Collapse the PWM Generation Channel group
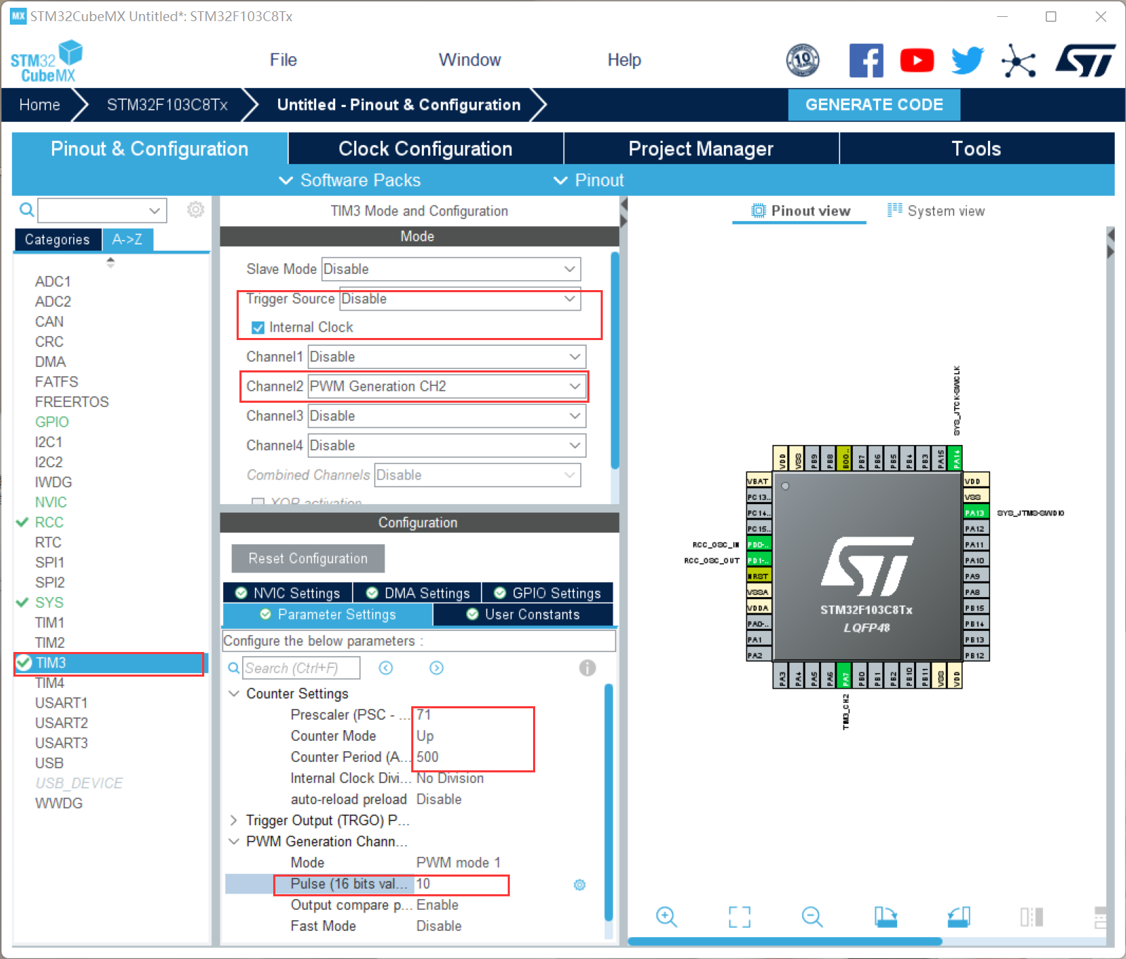1126x959 pixels. click(x=234, y=841)
